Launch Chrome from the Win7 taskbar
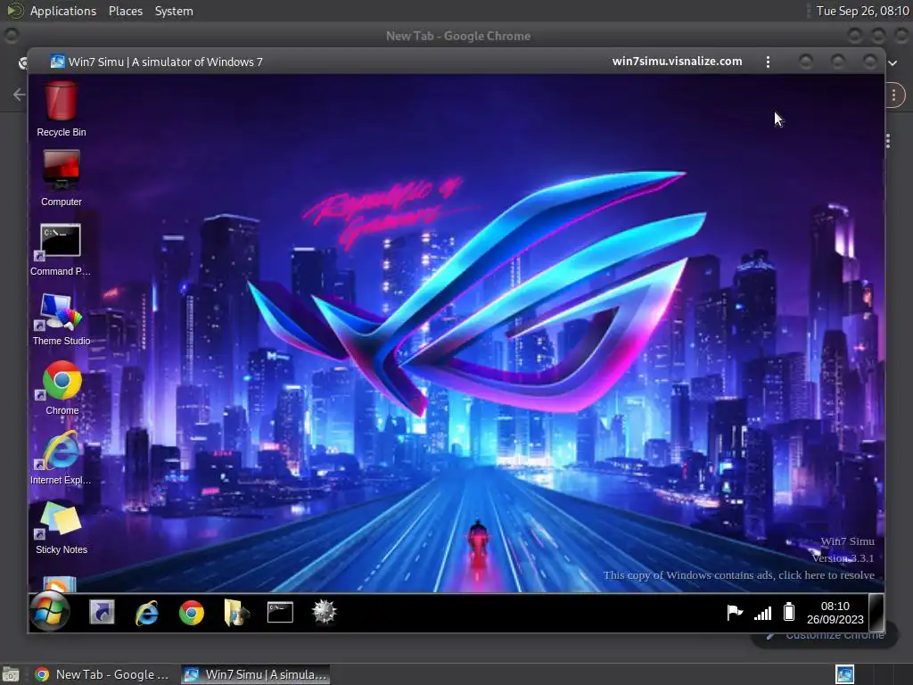Viewport: 913px width, 685px height. [192, 613]
